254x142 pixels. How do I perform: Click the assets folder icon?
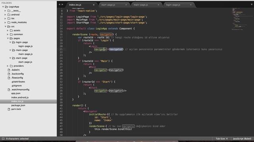pos(12,30)
